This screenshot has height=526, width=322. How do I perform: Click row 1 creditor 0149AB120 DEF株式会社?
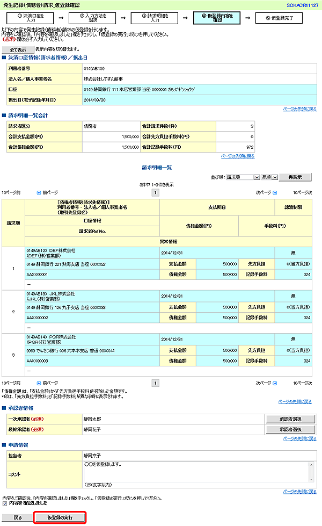click(51, 250)
